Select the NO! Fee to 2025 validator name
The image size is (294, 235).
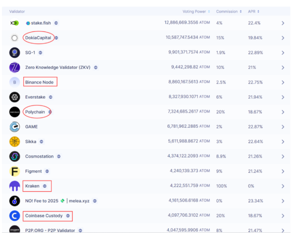point(57,201)
